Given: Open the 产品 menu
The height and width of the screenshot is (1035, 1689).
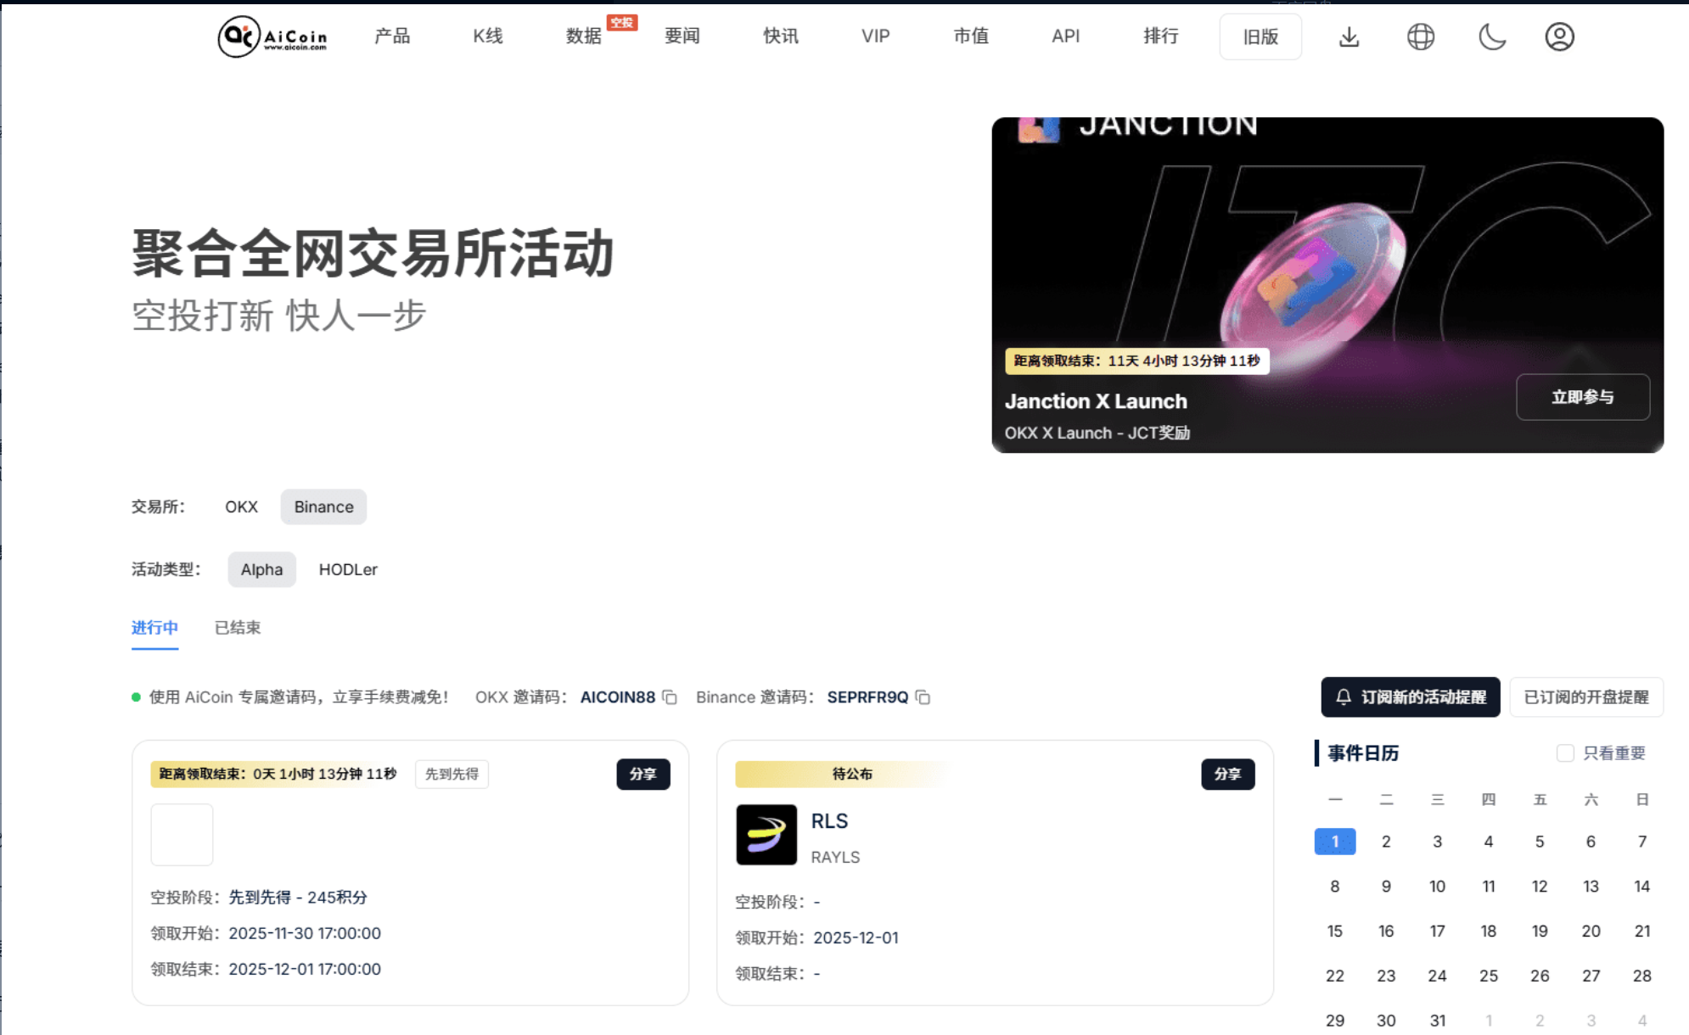Looking at the screenshot, I should [x=392, y=36].
